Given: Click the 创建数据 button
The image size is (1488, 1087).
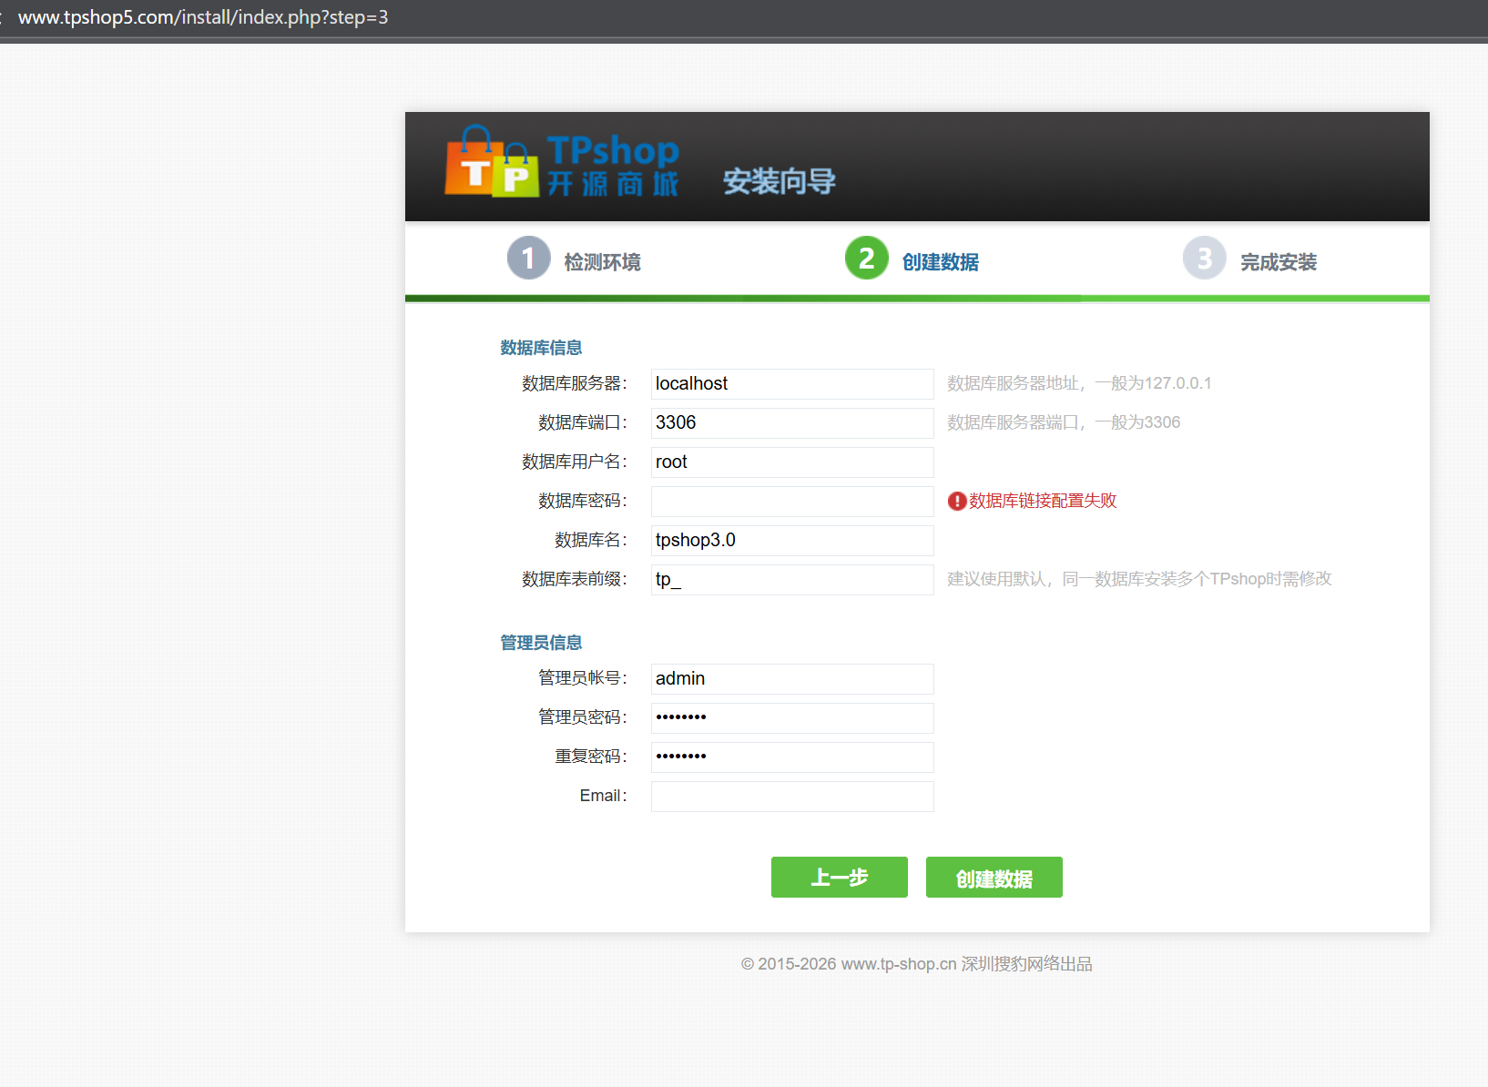Looking at the screenshot, I should coord(994,877).
